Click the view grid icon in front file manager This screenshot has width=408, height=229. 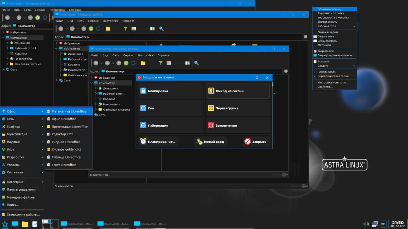(x=169, y=63)
